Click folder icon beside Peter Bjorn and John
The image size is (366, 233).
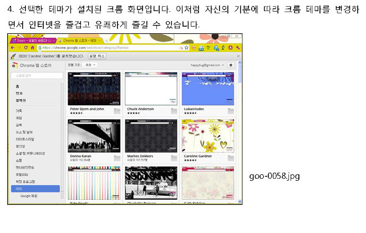[117, 111]
